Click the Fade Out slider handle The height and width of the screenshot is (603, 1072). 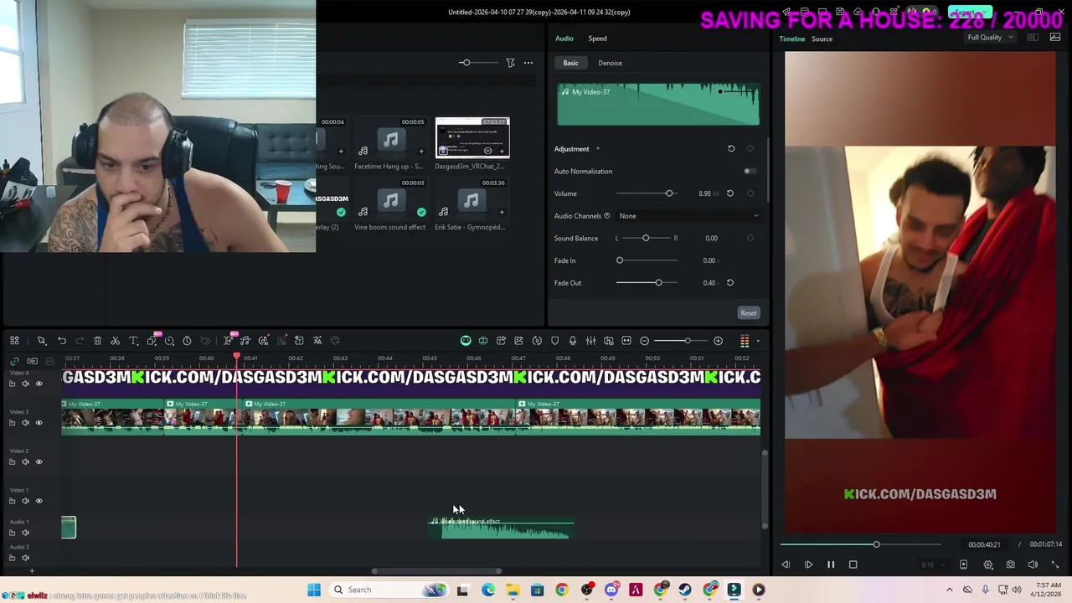(658, 283)
